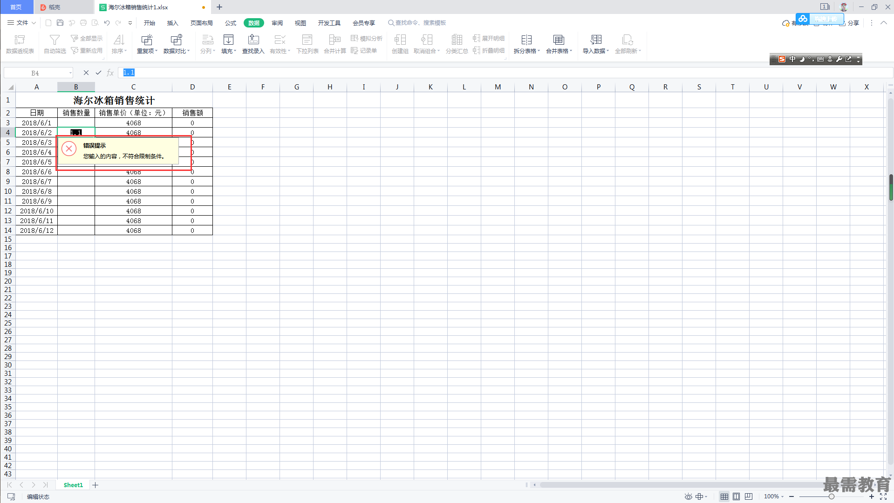Switch to the 插入 (Insert) ribbon tab

click(x=173, y=23)
